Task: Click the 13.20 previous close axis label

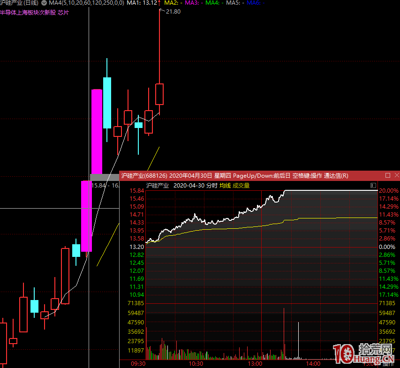Action: point(137,247)
